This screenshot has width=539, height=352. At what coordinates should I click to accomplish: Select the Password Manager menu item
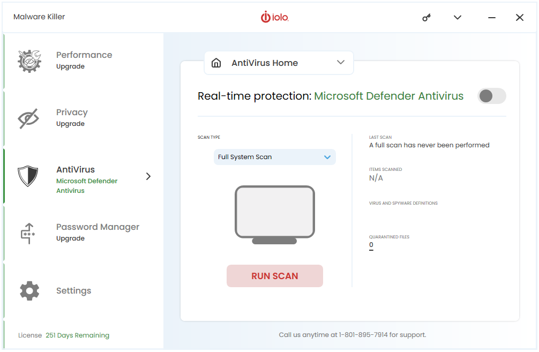(84, 233)
